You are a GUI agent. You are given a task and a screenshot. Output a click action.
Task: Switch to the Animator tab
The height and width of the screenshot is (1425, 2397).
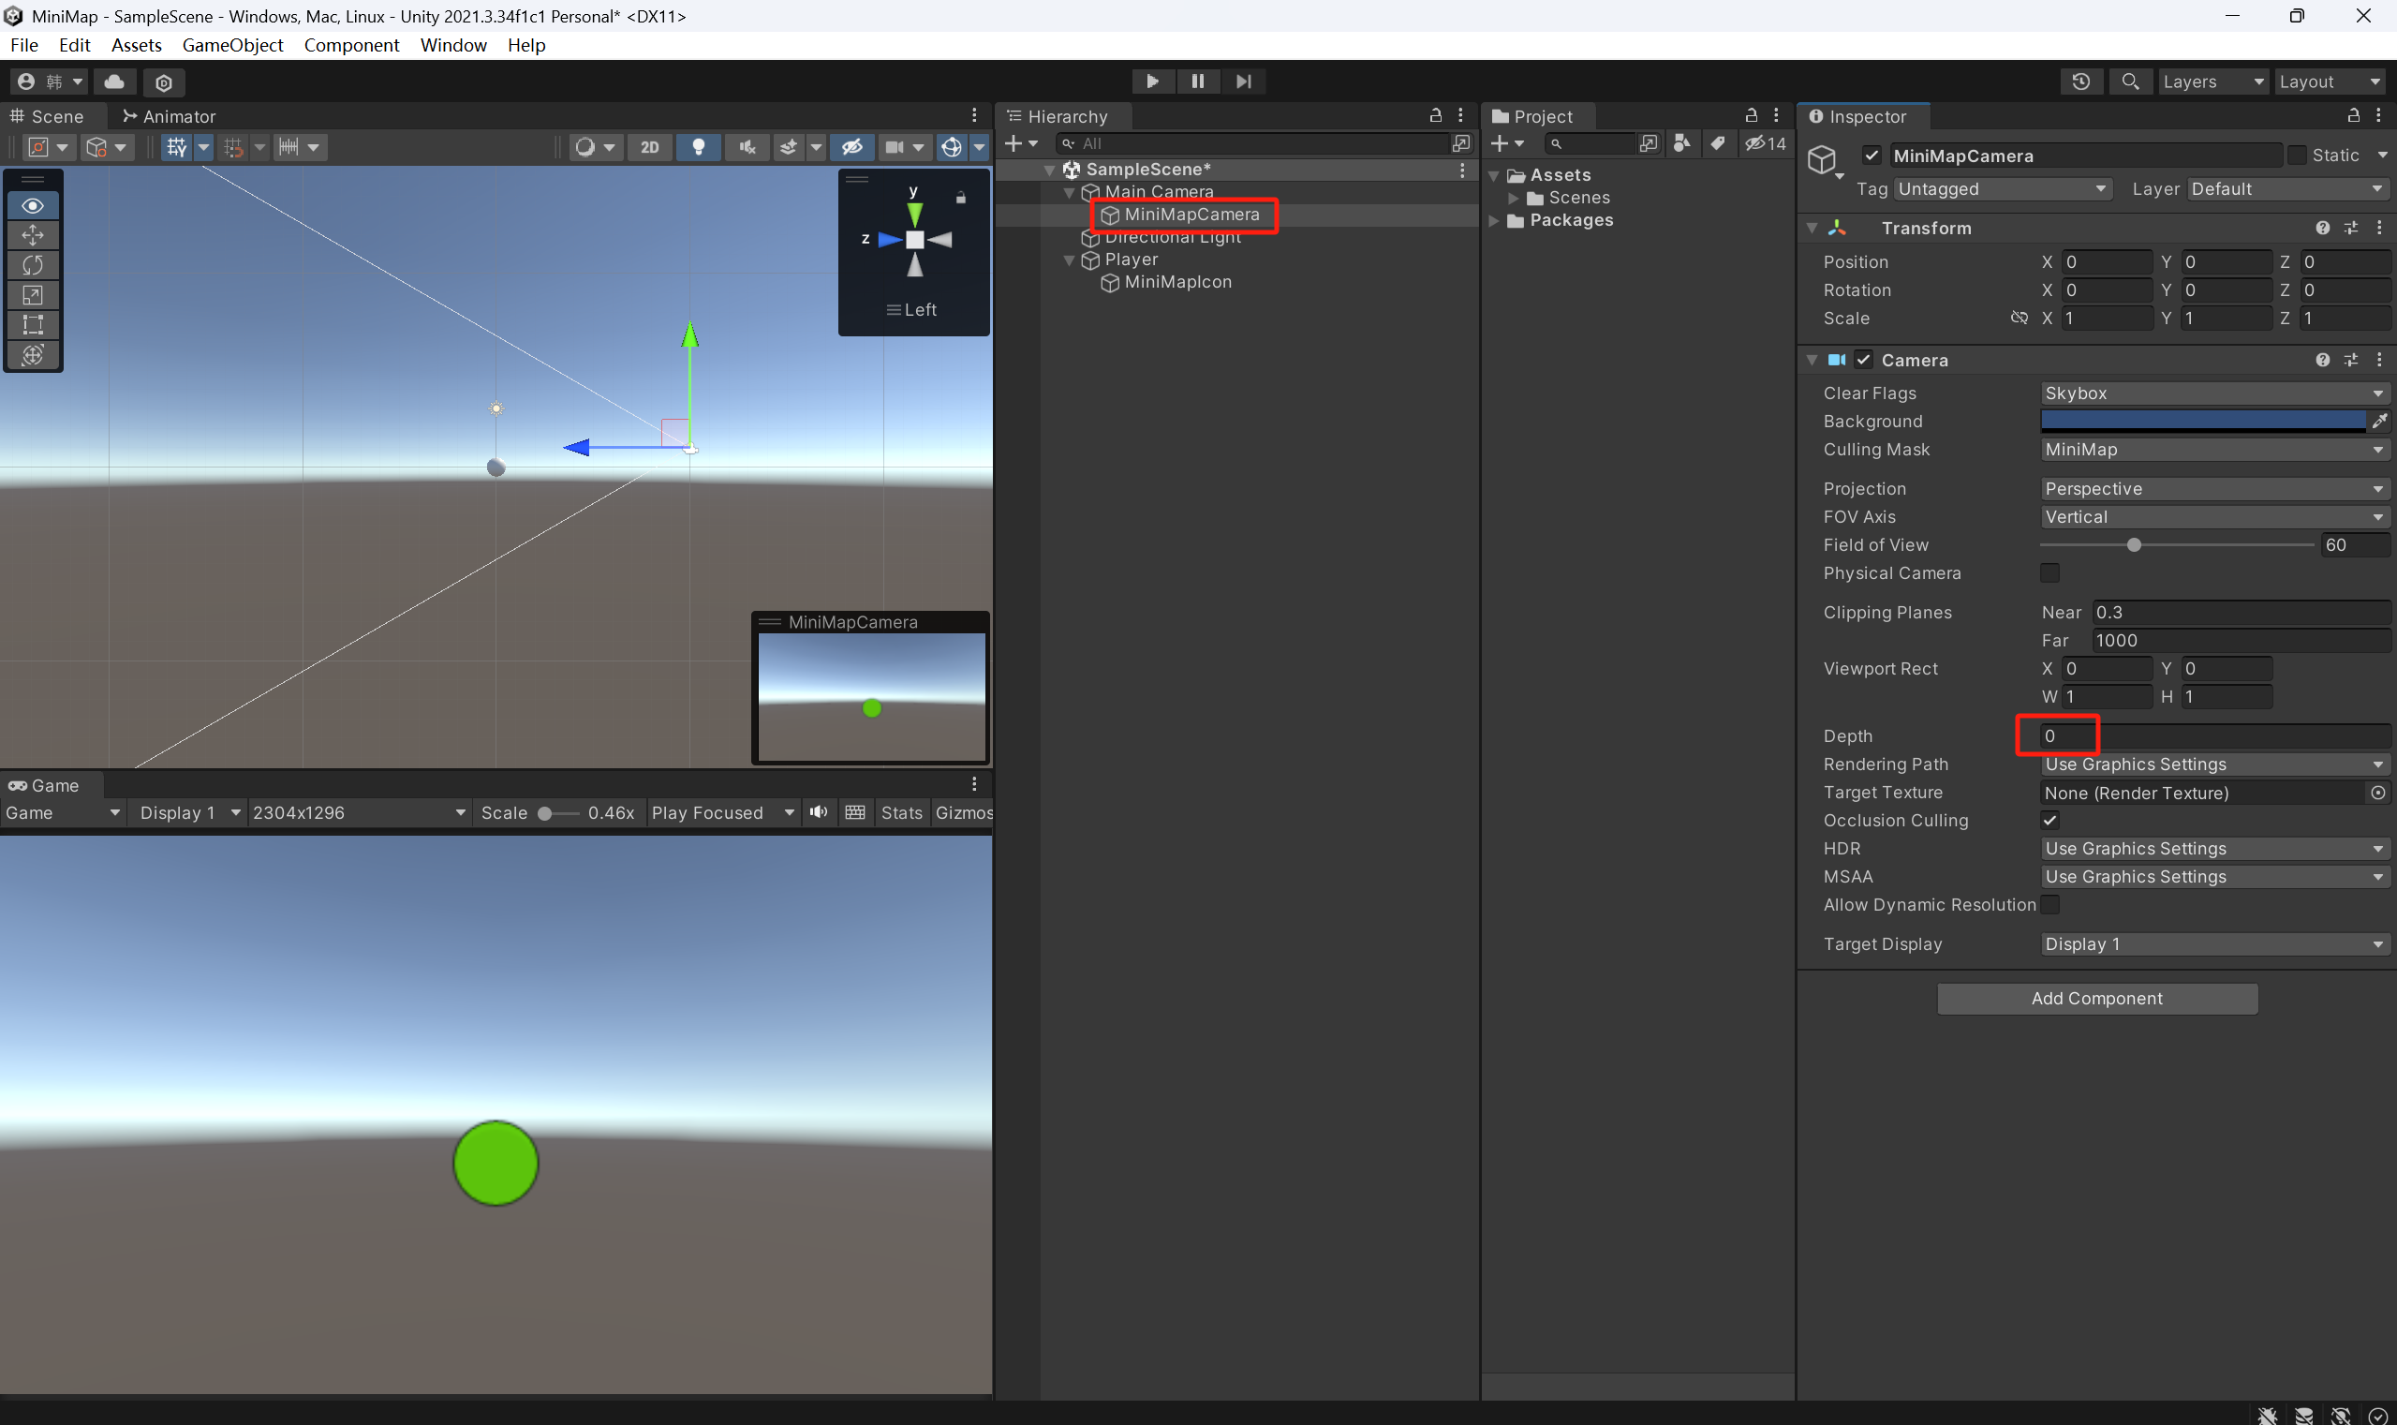pos(169,116)
